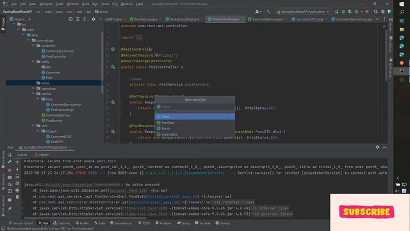Open Windows Start button

(x=402, y=4)
